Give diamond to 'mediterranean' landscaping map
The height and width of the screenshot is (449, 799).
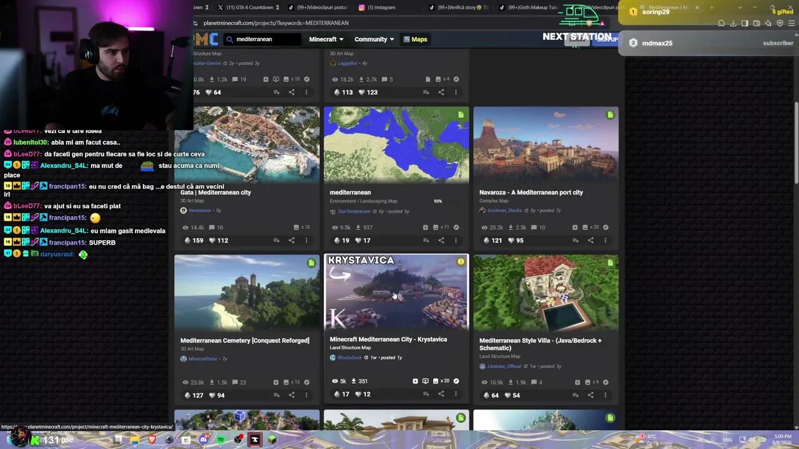click(x=337, y=240)
